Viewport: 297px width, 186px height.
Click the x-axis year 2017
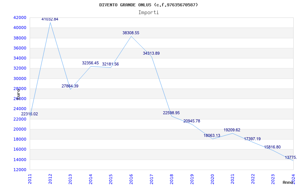tap(151, 179)
